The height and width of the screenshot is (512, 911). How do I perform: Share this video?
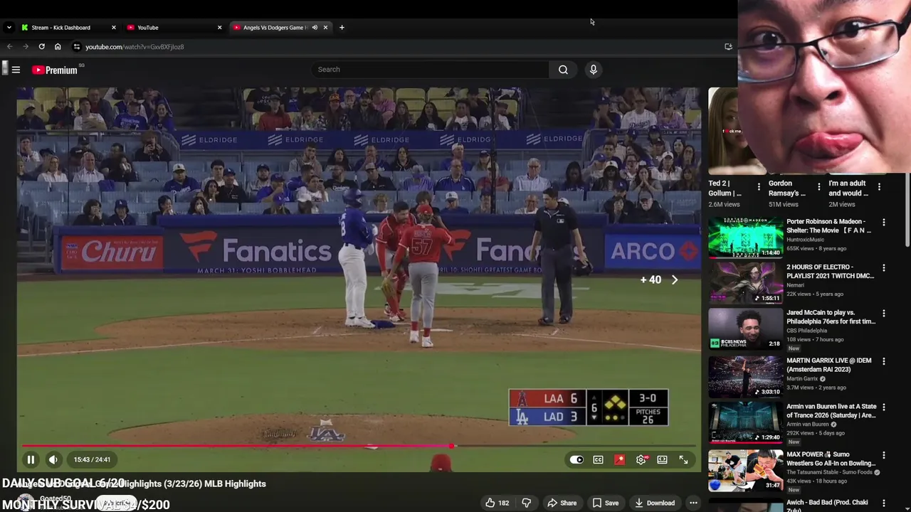click(x=562, y=503)
